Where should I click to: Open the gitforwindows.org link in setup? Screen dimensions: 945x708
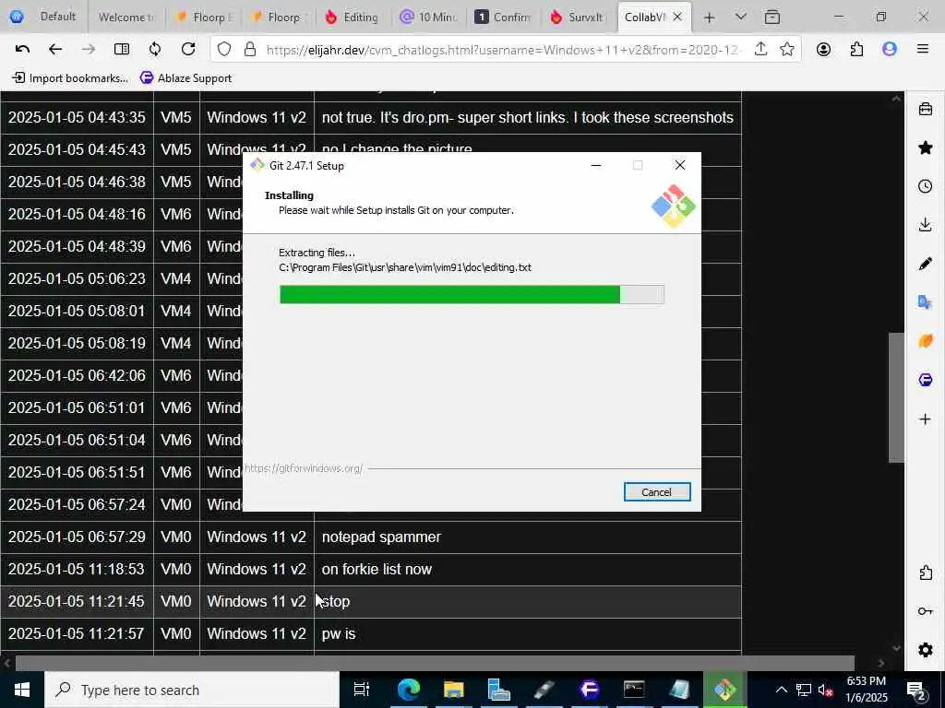pos(303,467)
